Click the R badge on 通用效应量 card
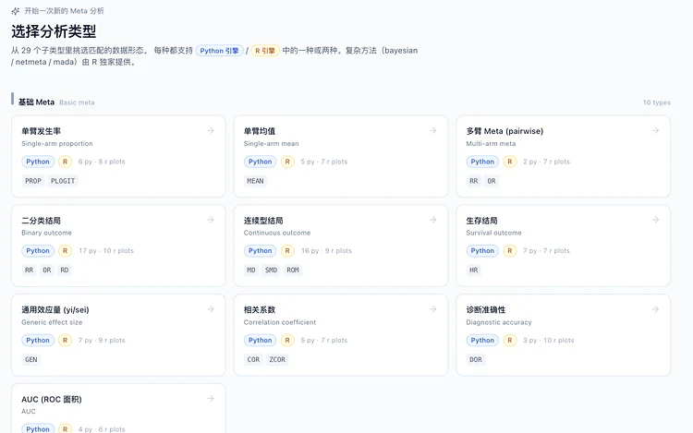Viewport: 693px width, 433px height. click(x=65, y=341)
